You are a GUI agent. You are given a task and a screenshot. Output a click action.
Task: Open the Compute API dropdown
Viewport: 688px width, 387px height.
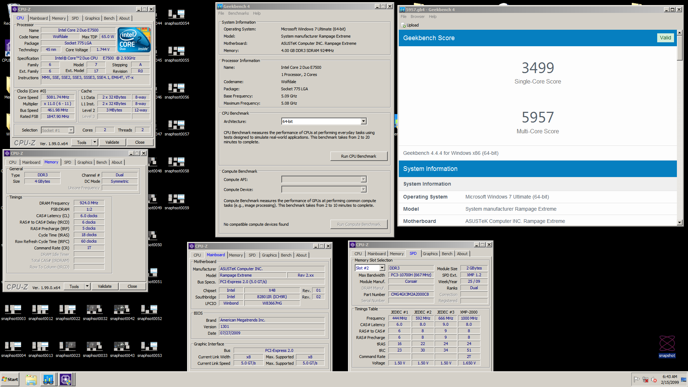coord(364,180)
